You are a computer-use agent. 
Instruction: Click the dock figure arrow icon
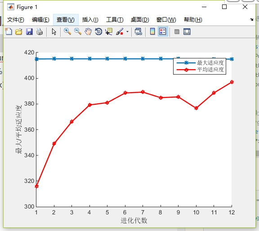click(x=251, y=19)
